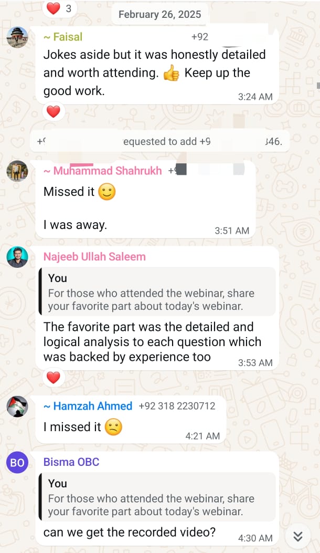Select the requested to add system message

click(x=159, y=141)
